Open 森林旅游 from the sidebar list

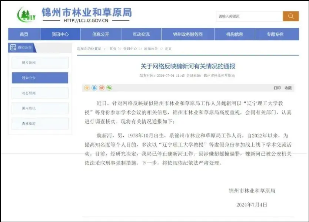click(40, 123)
